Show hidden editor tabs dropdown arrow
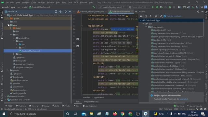Screen dimensions: 208x117 coord(136,12)
